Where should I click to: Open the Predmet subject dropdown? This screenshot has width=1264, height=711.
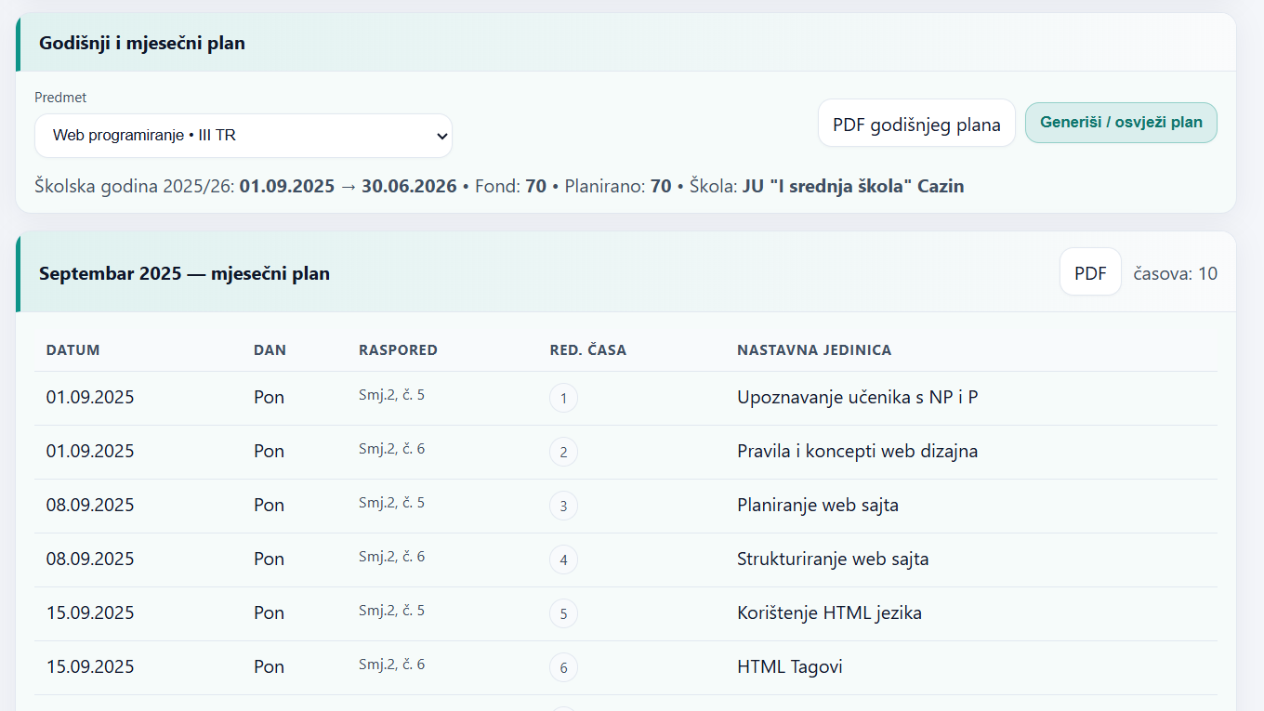pyautogui.click(x=244, y=136)
